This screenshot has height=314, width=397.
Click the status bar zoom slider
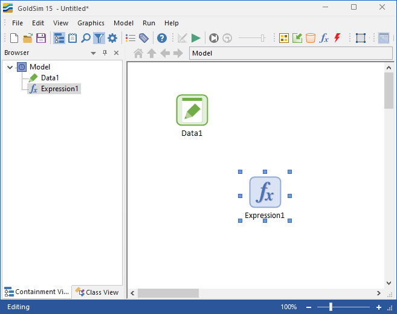pos(343,307)
